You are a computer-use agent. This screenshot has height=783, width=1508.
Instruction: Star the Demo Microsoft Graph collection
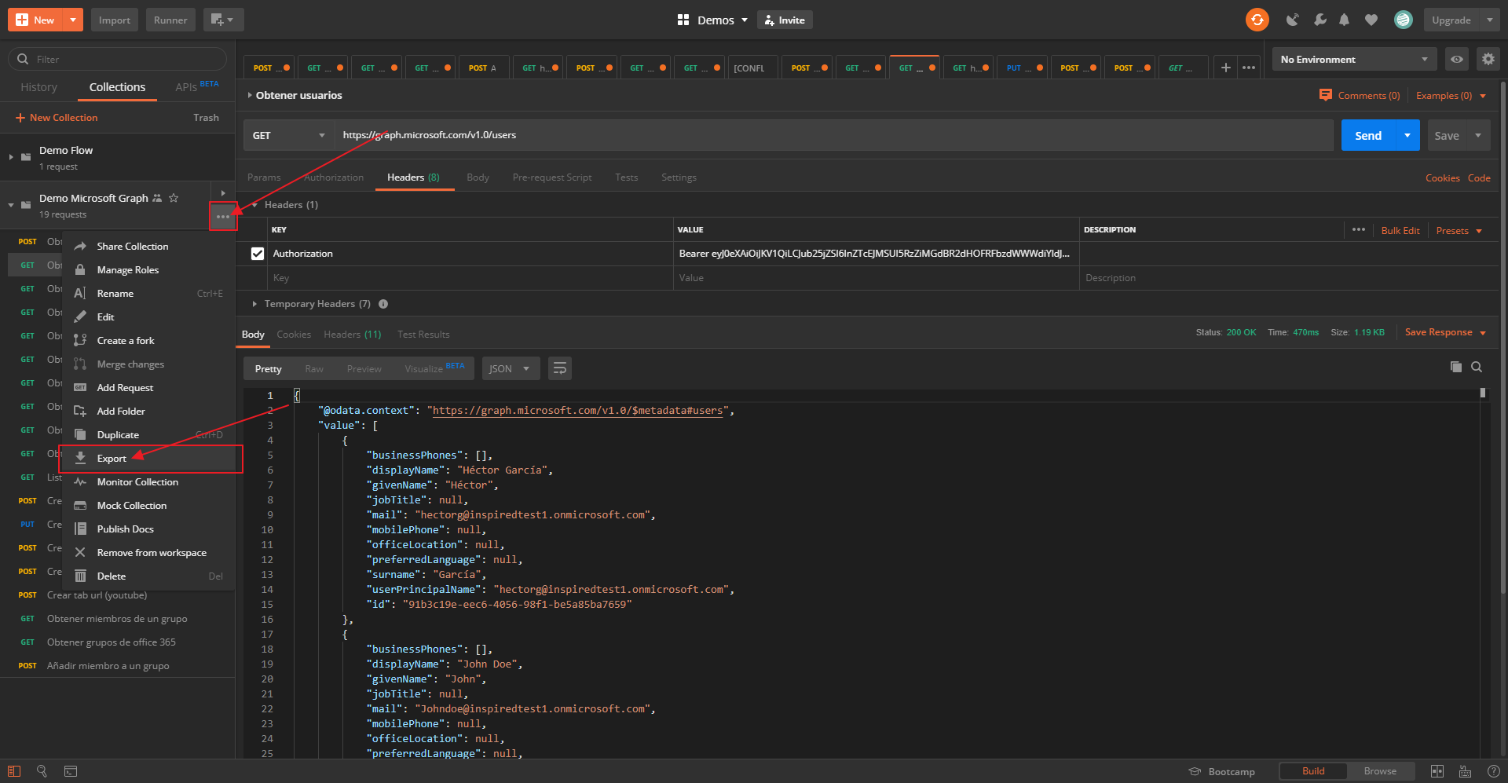(174, 198)
